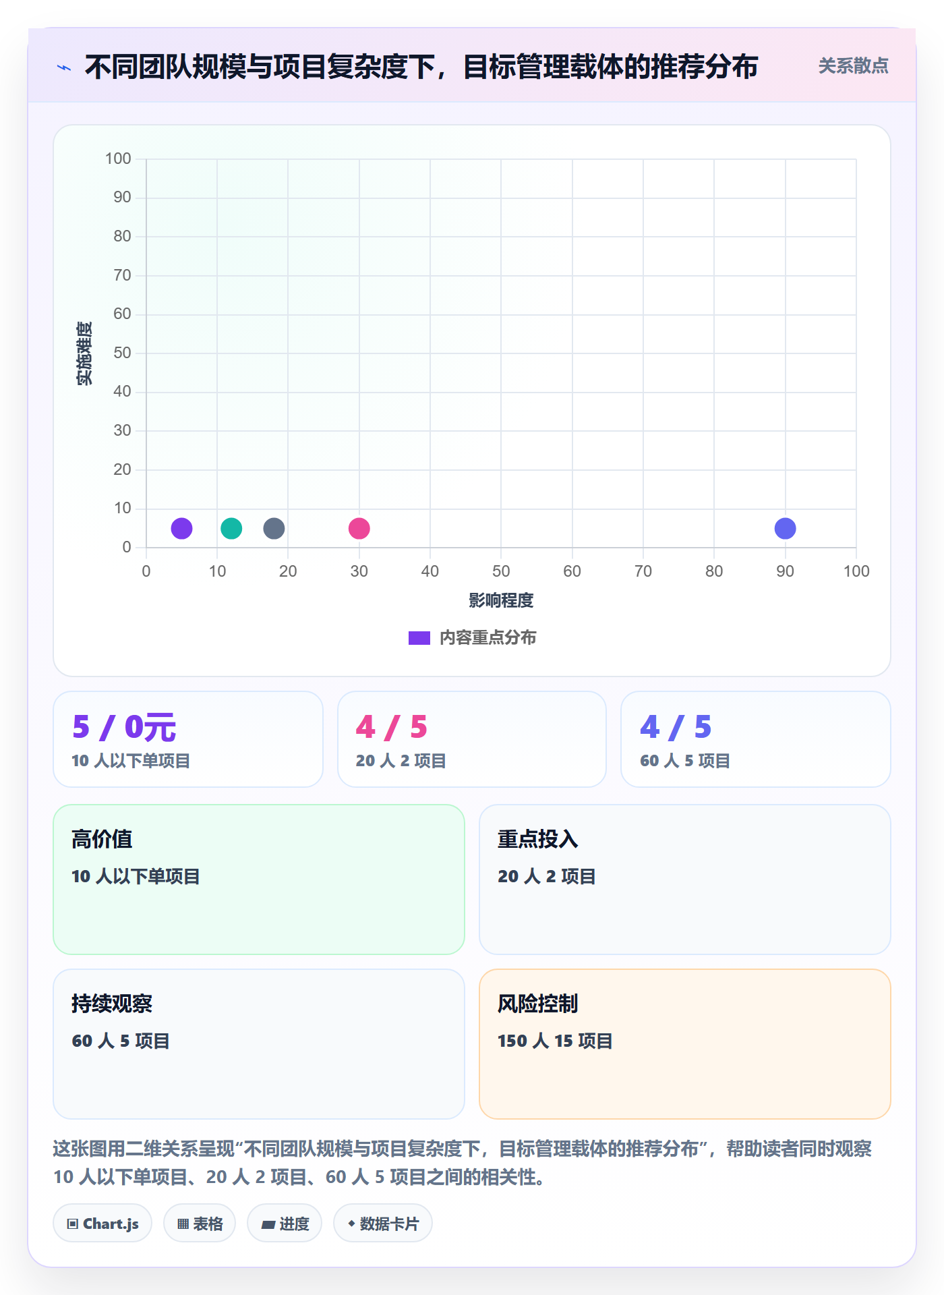944x1295 pixels.
Task: Click the 表格 tag
Action: [x=200, y=1224]
